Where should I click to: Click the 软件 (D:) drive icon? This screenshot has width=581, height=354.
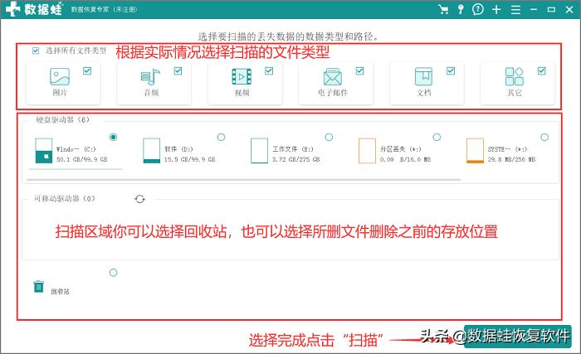point(152,151)
